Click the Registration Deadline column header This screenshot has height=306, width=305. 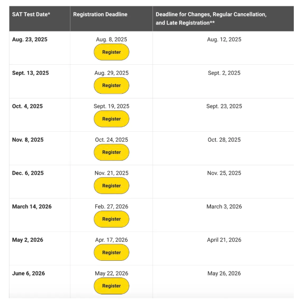[100, 15]
